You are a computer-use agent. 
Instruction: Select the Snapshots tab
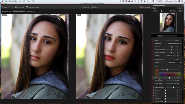point(174,36)
